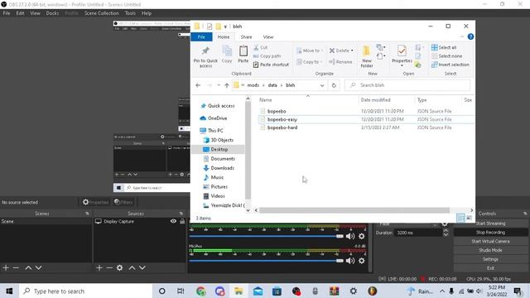Click the Explorer help question icon
The width and height of the screenshot is (530, 298).
(470, 36)
